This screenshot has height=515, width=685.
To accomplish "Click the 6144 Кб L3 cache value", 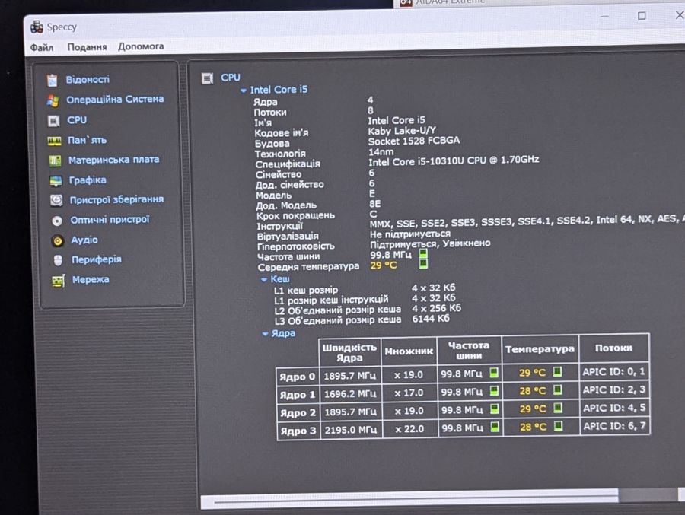I will pos(431,319).
